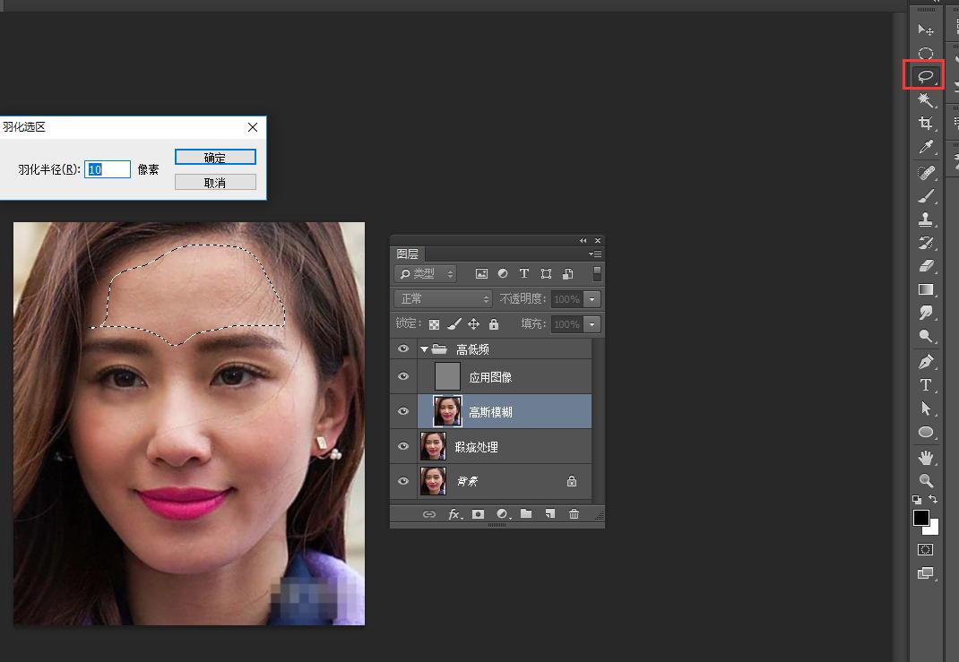Viewport: 959px width, 662px height.
Task: Select the Lasso tool
Action: coord(925,76)
